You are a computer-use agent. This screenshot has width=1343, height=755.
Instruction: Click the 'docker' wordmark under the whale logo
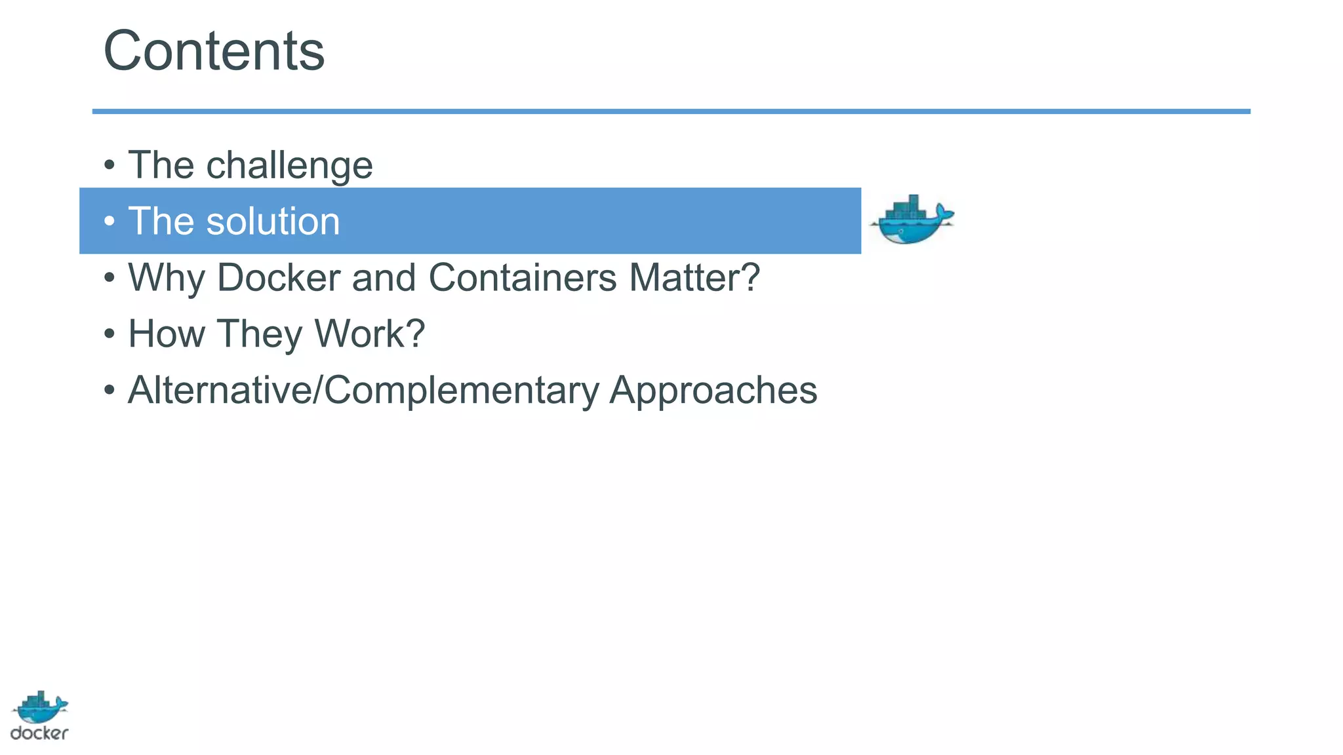[x=39, y=733]
